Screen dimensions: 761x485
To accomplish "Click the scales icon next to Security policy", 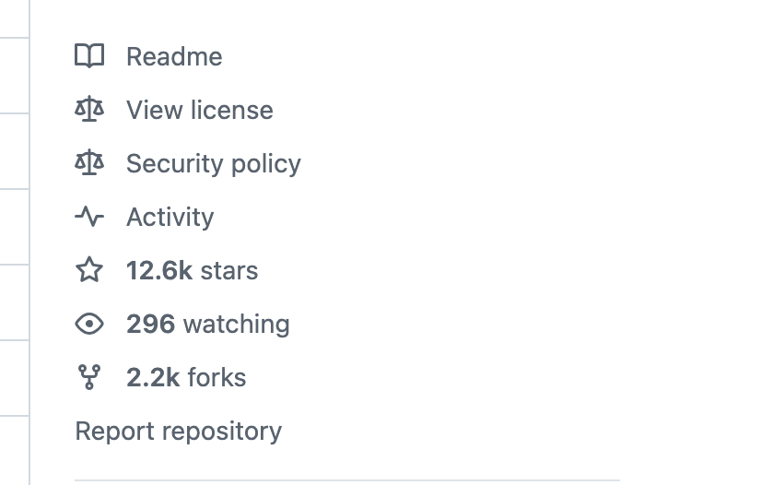I will (89, 163).
